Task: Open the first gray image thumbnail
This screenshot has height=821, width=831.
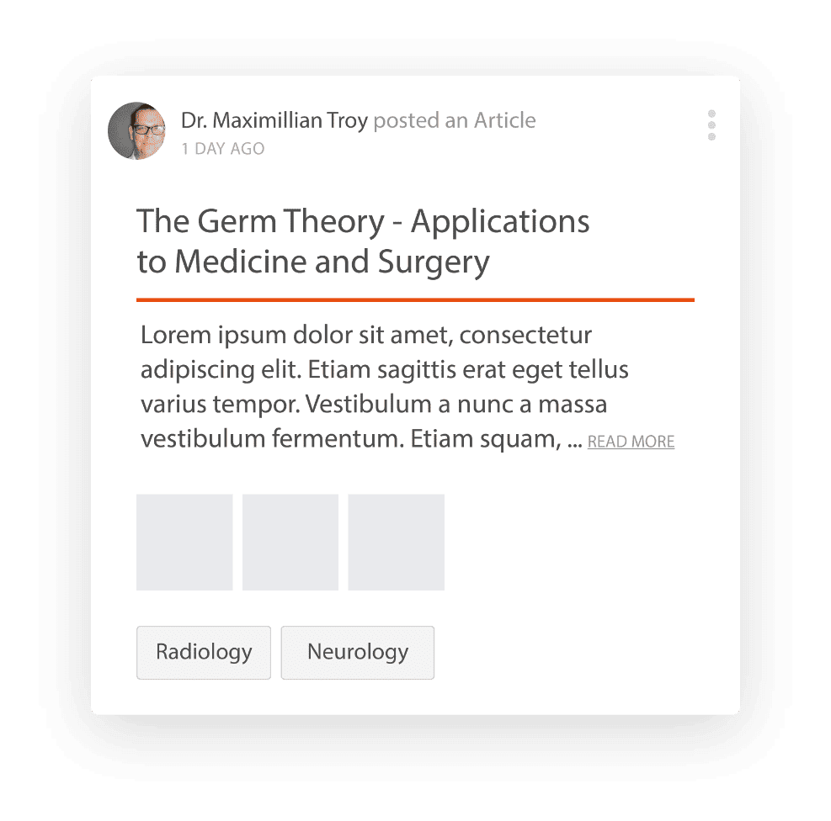Action: (x=184, y=542)
